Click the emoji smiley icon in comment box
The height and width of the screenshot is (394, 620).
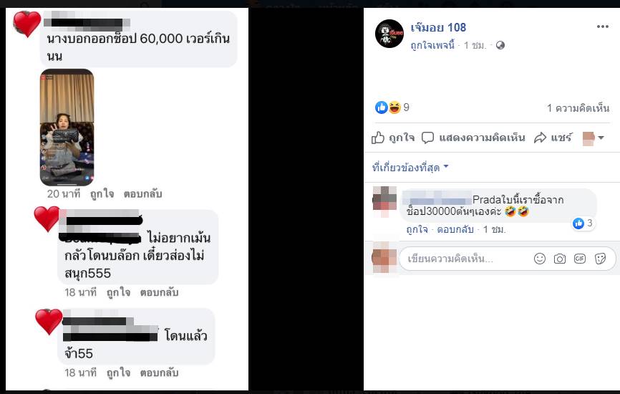pos(540,259)
